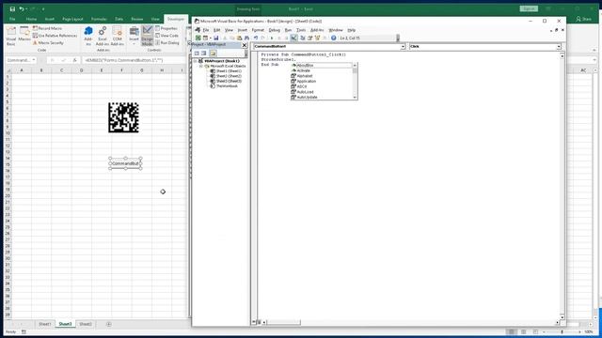Screen dimensions: 602x338
Task: Open VBA Insert menu
Action: coord(243,30)
